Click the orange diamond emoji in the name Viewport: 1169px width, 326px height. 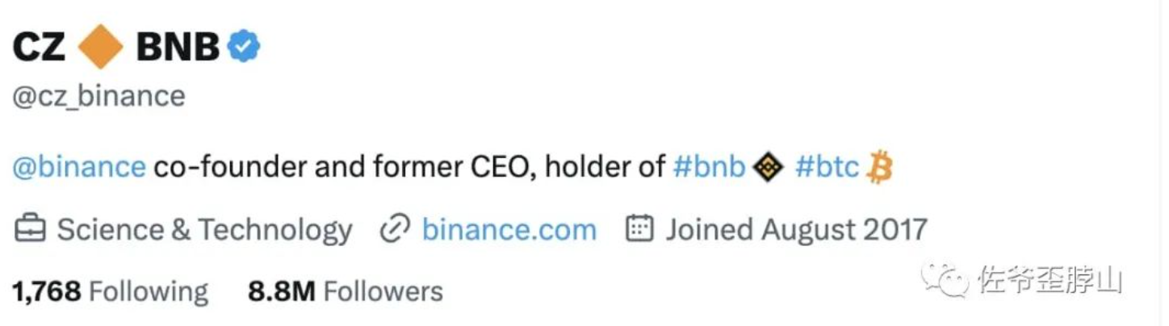(x=100, y=47)
